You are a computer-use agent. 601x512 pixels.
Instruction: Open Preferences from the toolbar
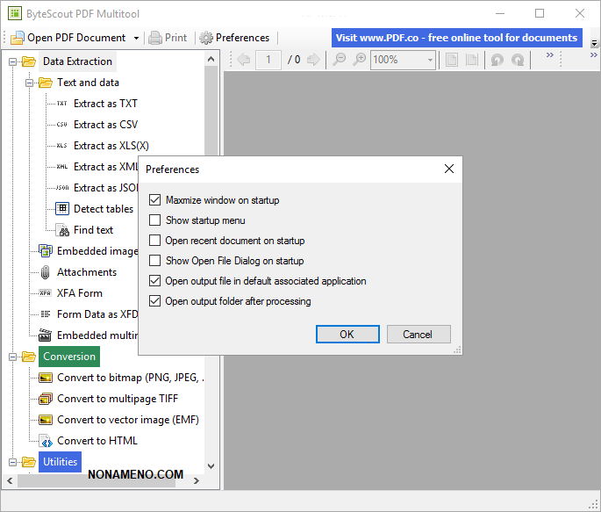[x=234, y=38]
